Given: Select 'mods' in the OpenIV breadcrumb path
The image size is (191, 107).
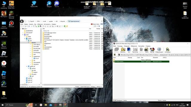Looking at the screenshot, I should tap(44, 21).
